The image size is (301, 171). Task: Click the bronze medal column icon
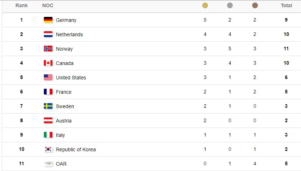(255, 5)
